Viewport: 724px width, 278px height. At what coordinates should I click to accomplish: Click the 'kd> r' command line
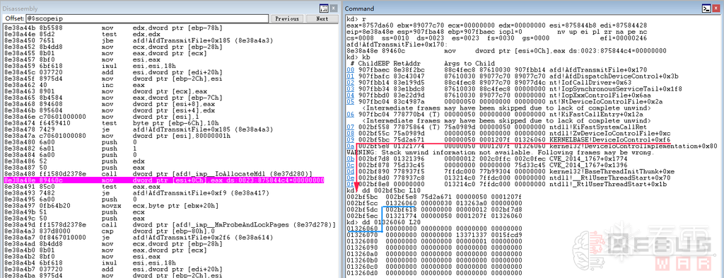coord(356,18)
